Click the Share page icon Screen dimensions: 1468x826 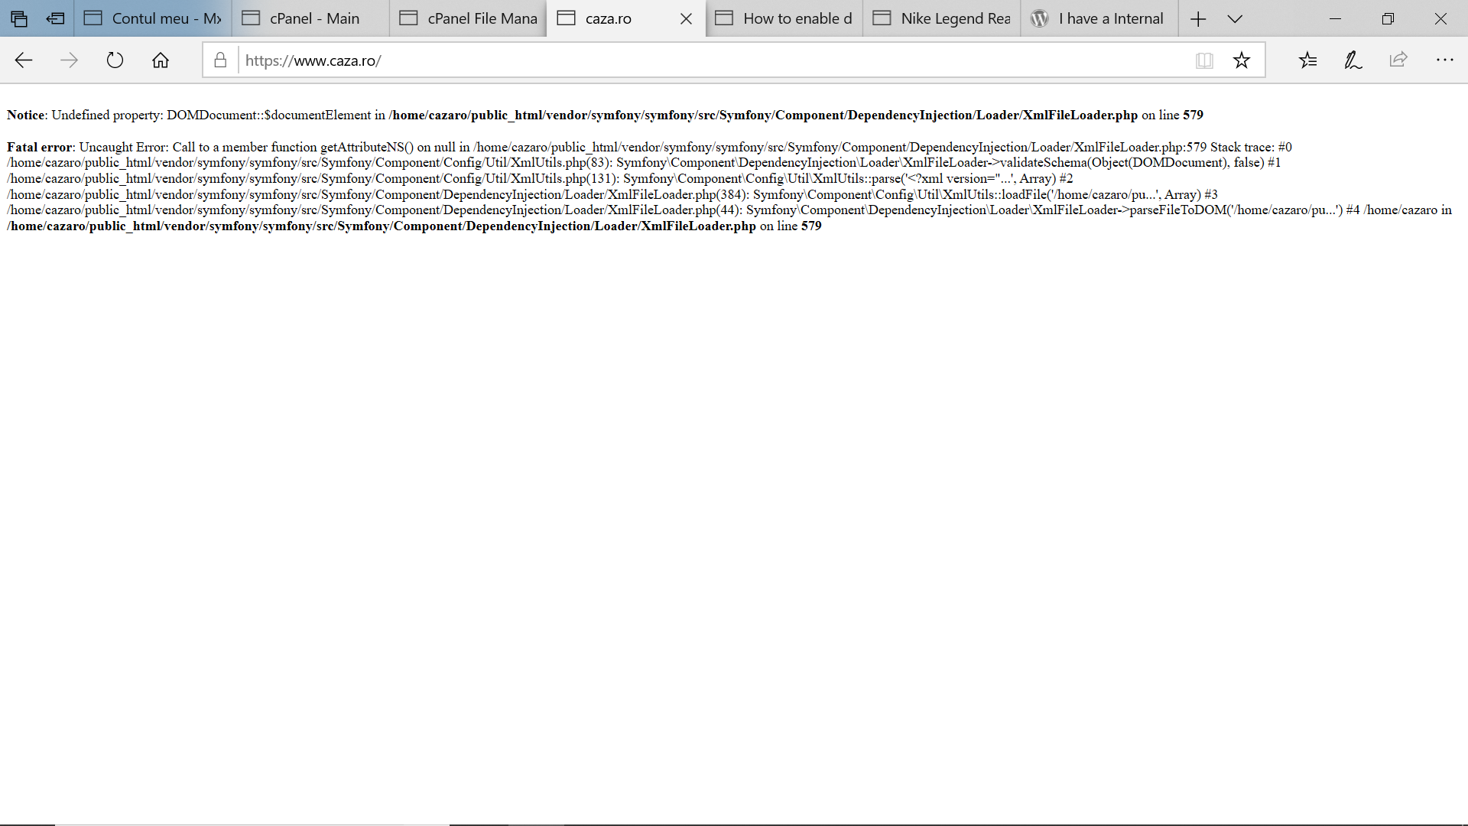(1398, 60)
